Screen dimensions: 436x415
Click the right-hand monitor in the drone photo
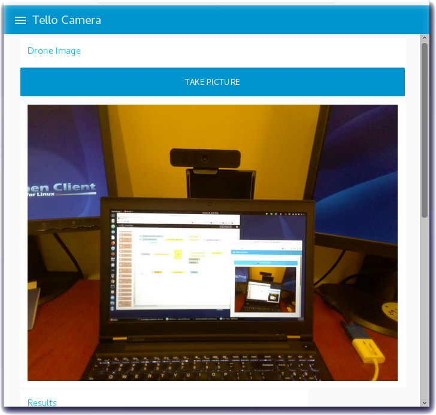359,179
